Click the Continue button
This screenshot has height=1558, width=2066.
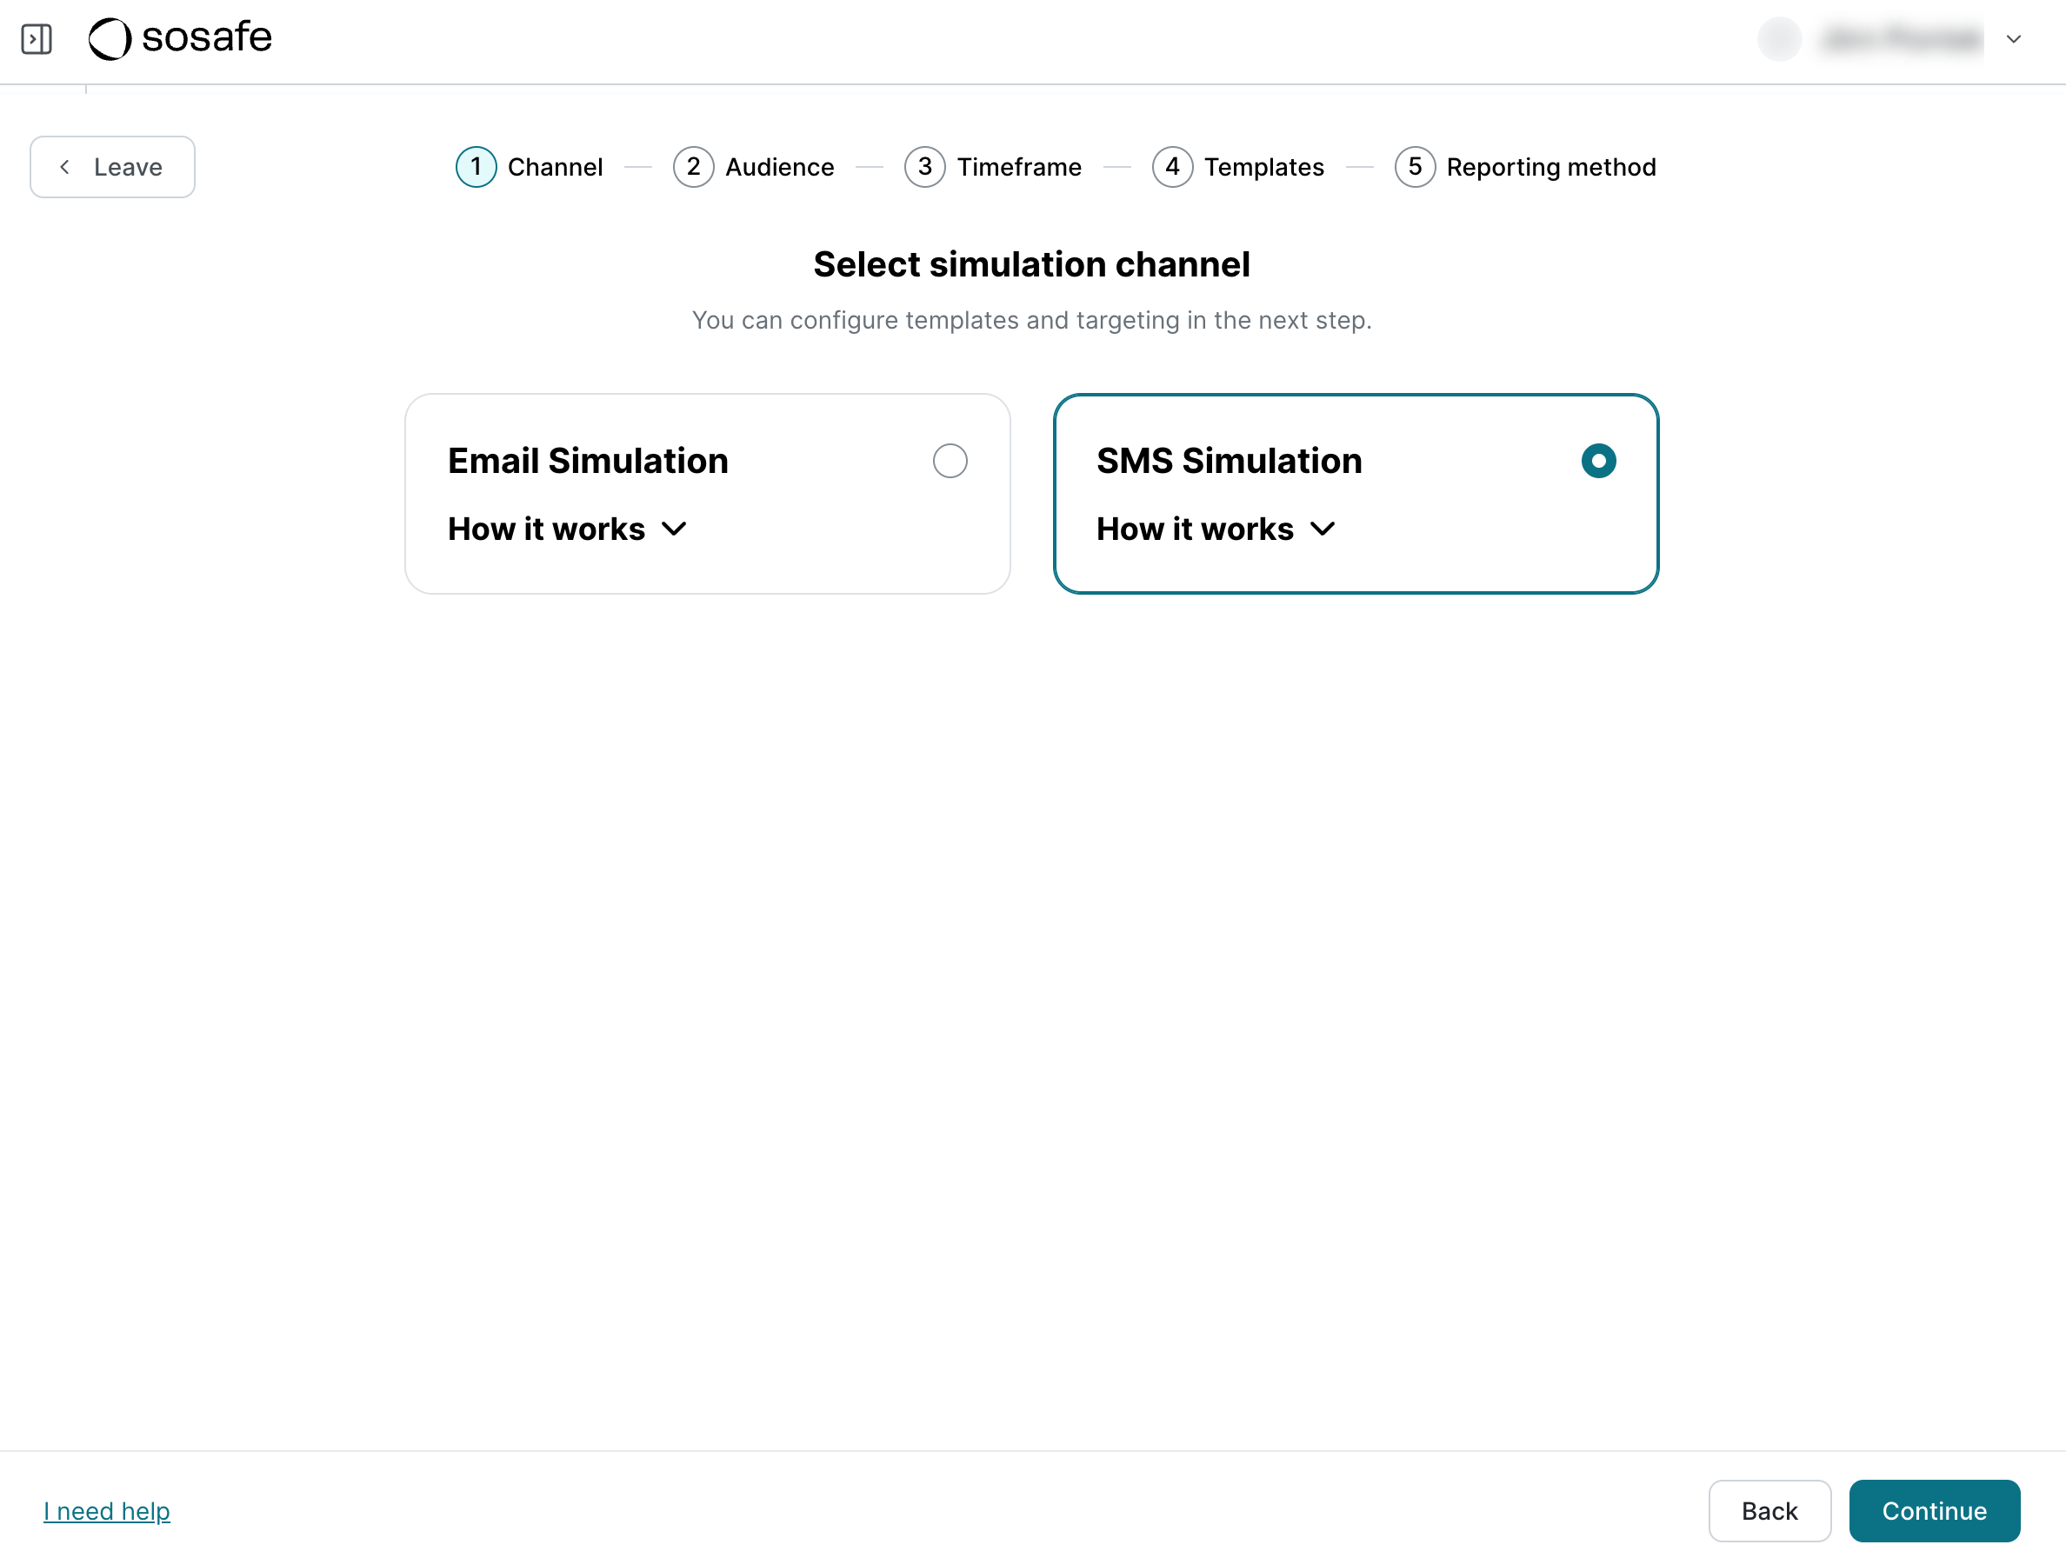[1933, 1510]
